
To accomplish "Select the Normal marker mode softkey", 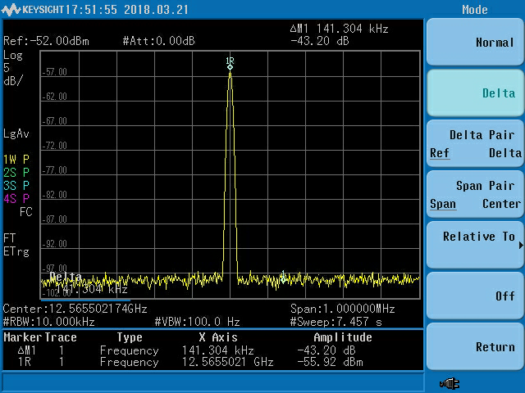I will tap(475, 42).
